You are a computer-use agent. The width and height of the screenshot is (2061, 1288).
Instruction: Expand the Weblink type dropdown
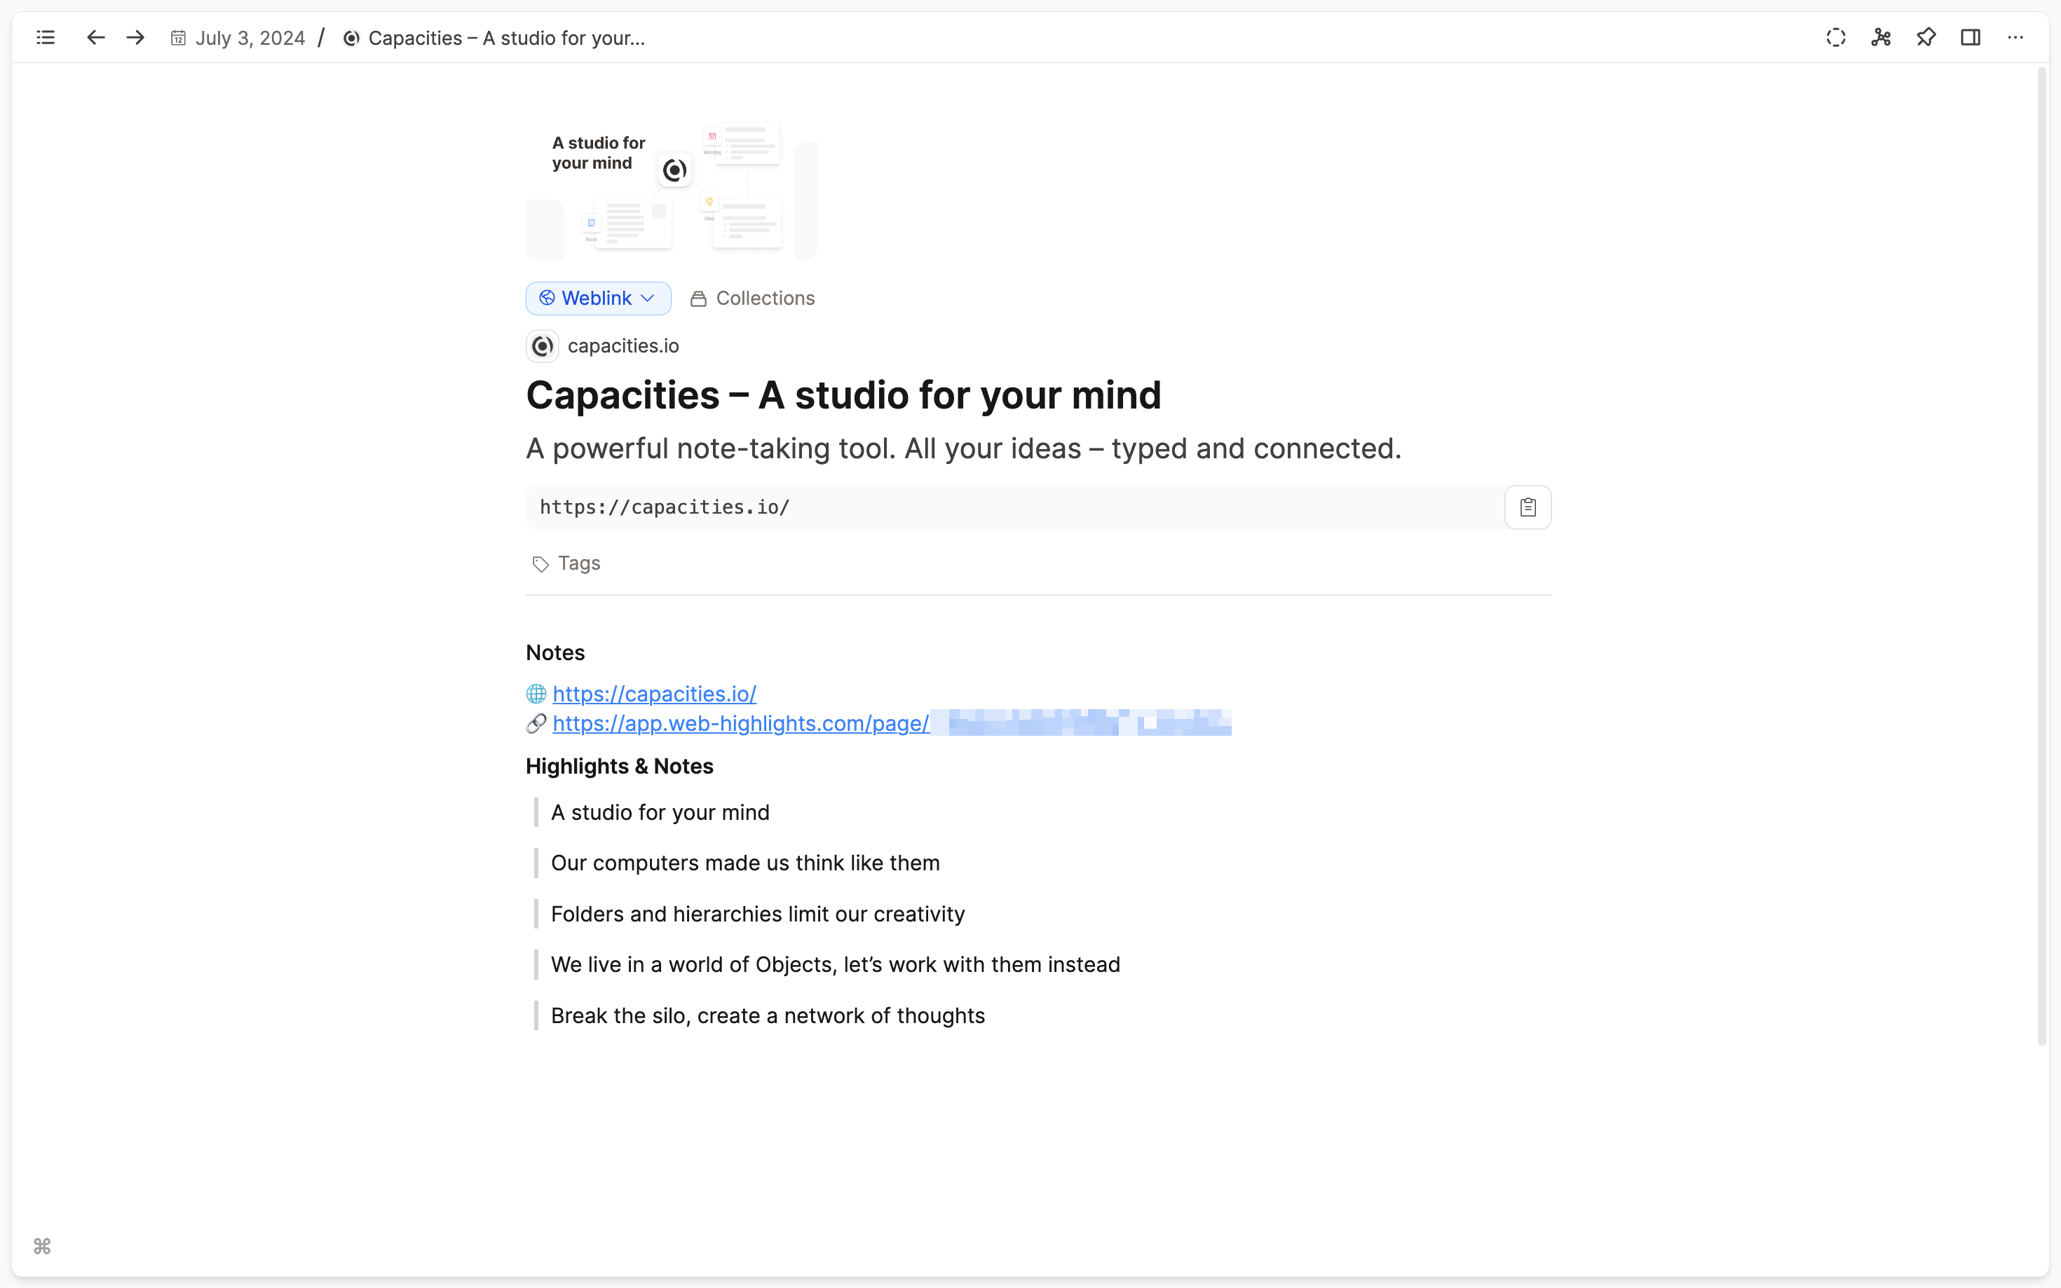coord(598,298)
